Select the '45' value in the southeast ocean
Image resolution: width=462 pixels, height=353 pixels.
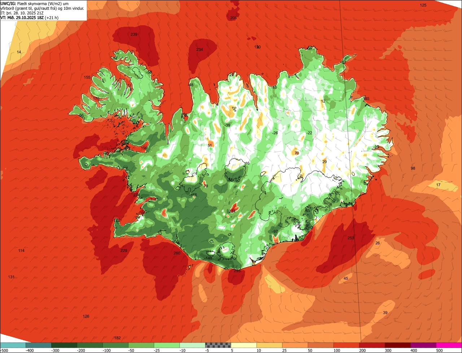(x=346, y=278)
